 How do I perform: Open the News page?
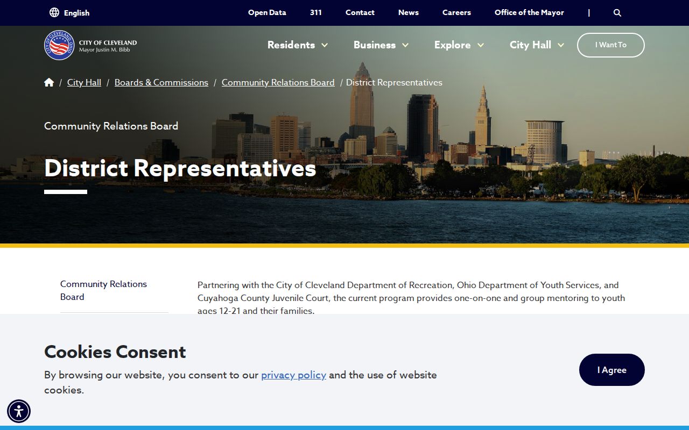click(x=409, y=12)
